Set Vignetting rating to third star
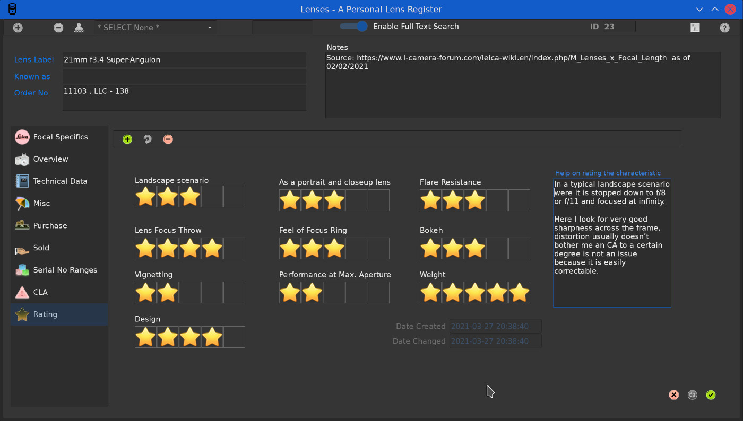 click(x=190, y=293)
